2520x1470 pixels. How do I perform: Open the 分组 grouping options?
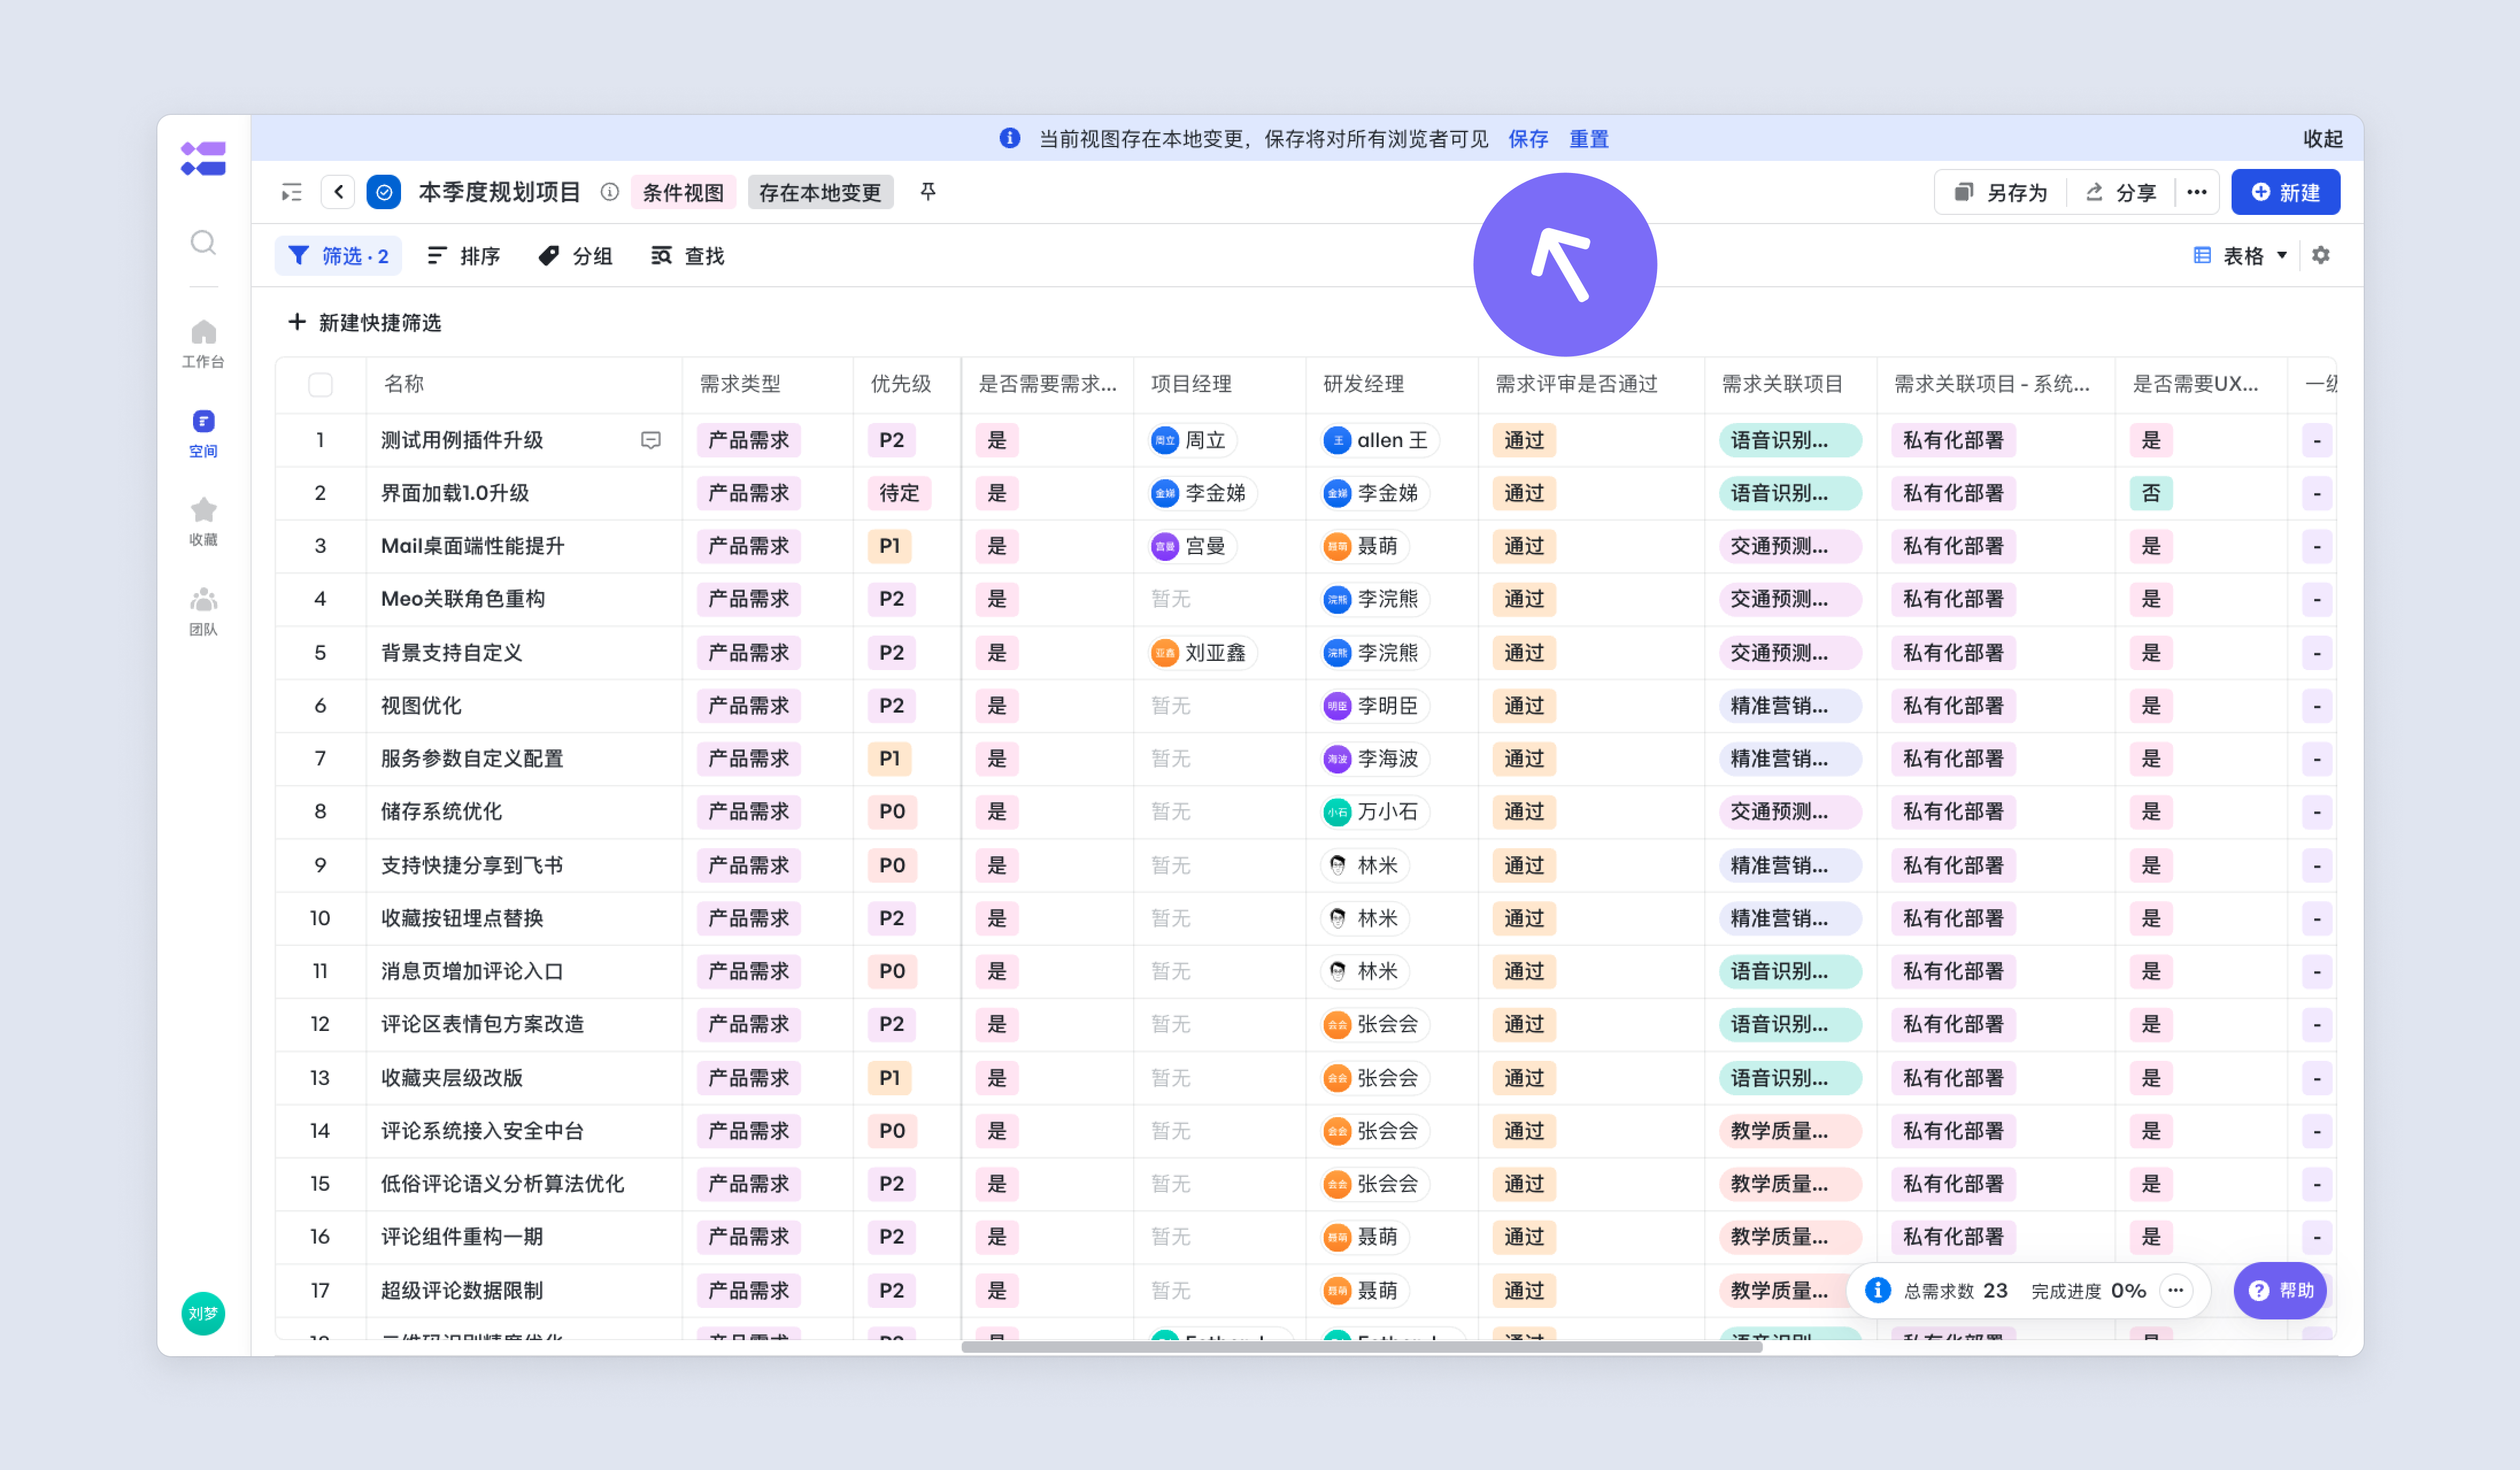coord(575,256)
